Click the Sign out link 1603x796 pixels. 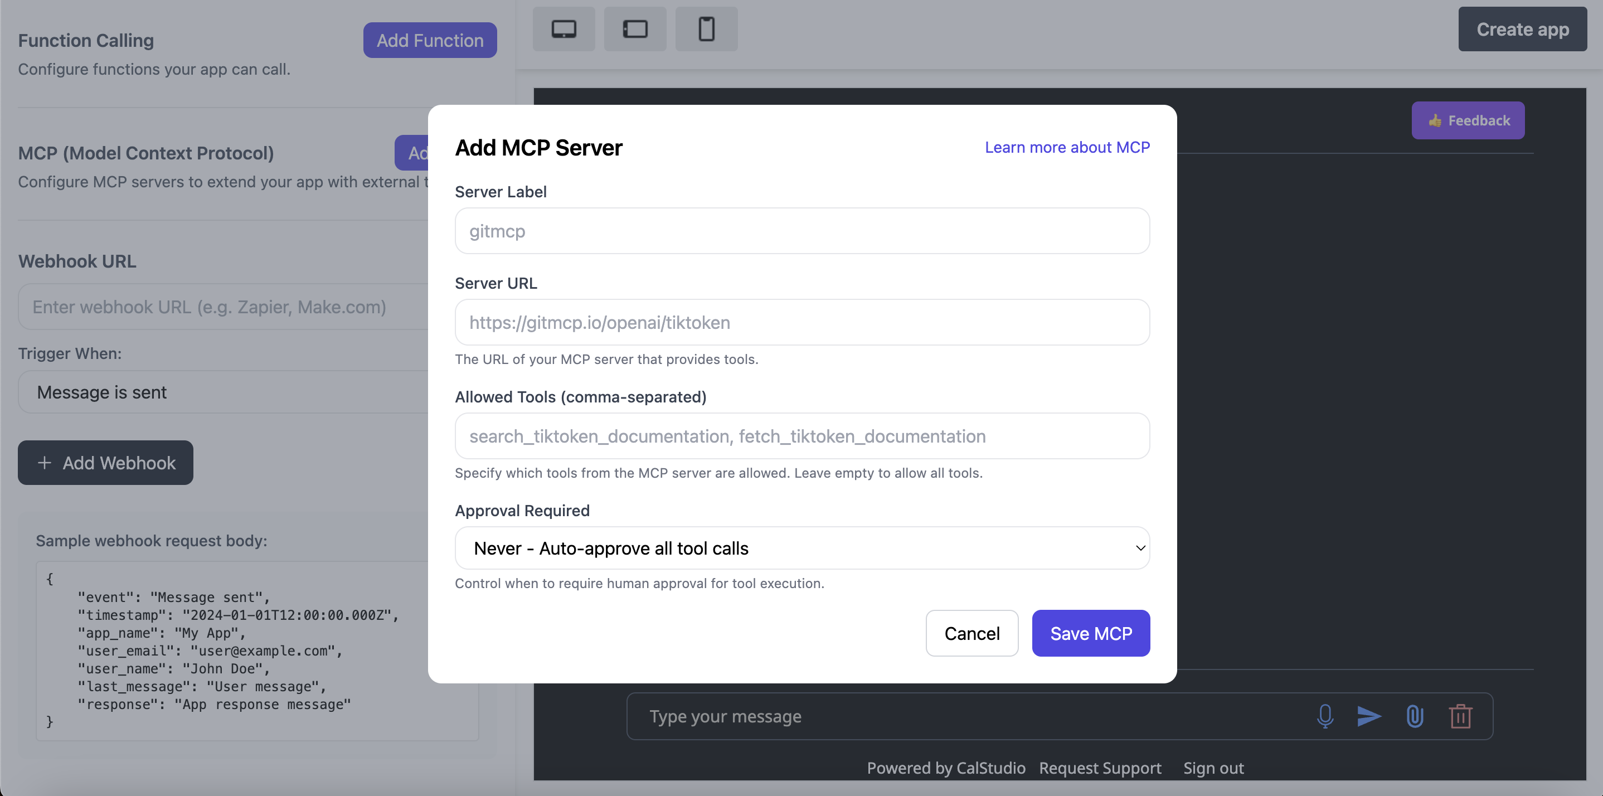click(1213, 768)
